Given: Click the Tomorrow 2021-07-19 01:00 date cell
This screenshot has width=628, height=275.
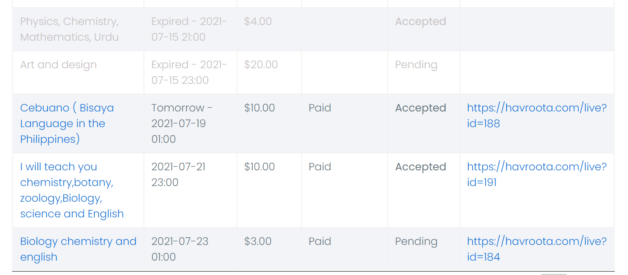Looking at the screenshot, I should (x=182, y=123).
